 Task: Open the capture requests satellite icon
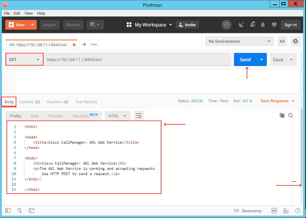pyautogui.click(x=241, y=25)
